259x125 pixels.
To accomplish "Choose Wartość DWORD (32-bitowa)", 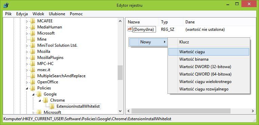I will [208, 67].
